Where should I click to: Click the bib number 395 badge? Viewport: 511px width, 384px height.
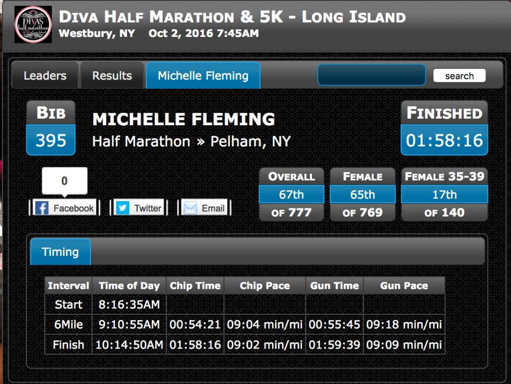click(x=51, y=128)
